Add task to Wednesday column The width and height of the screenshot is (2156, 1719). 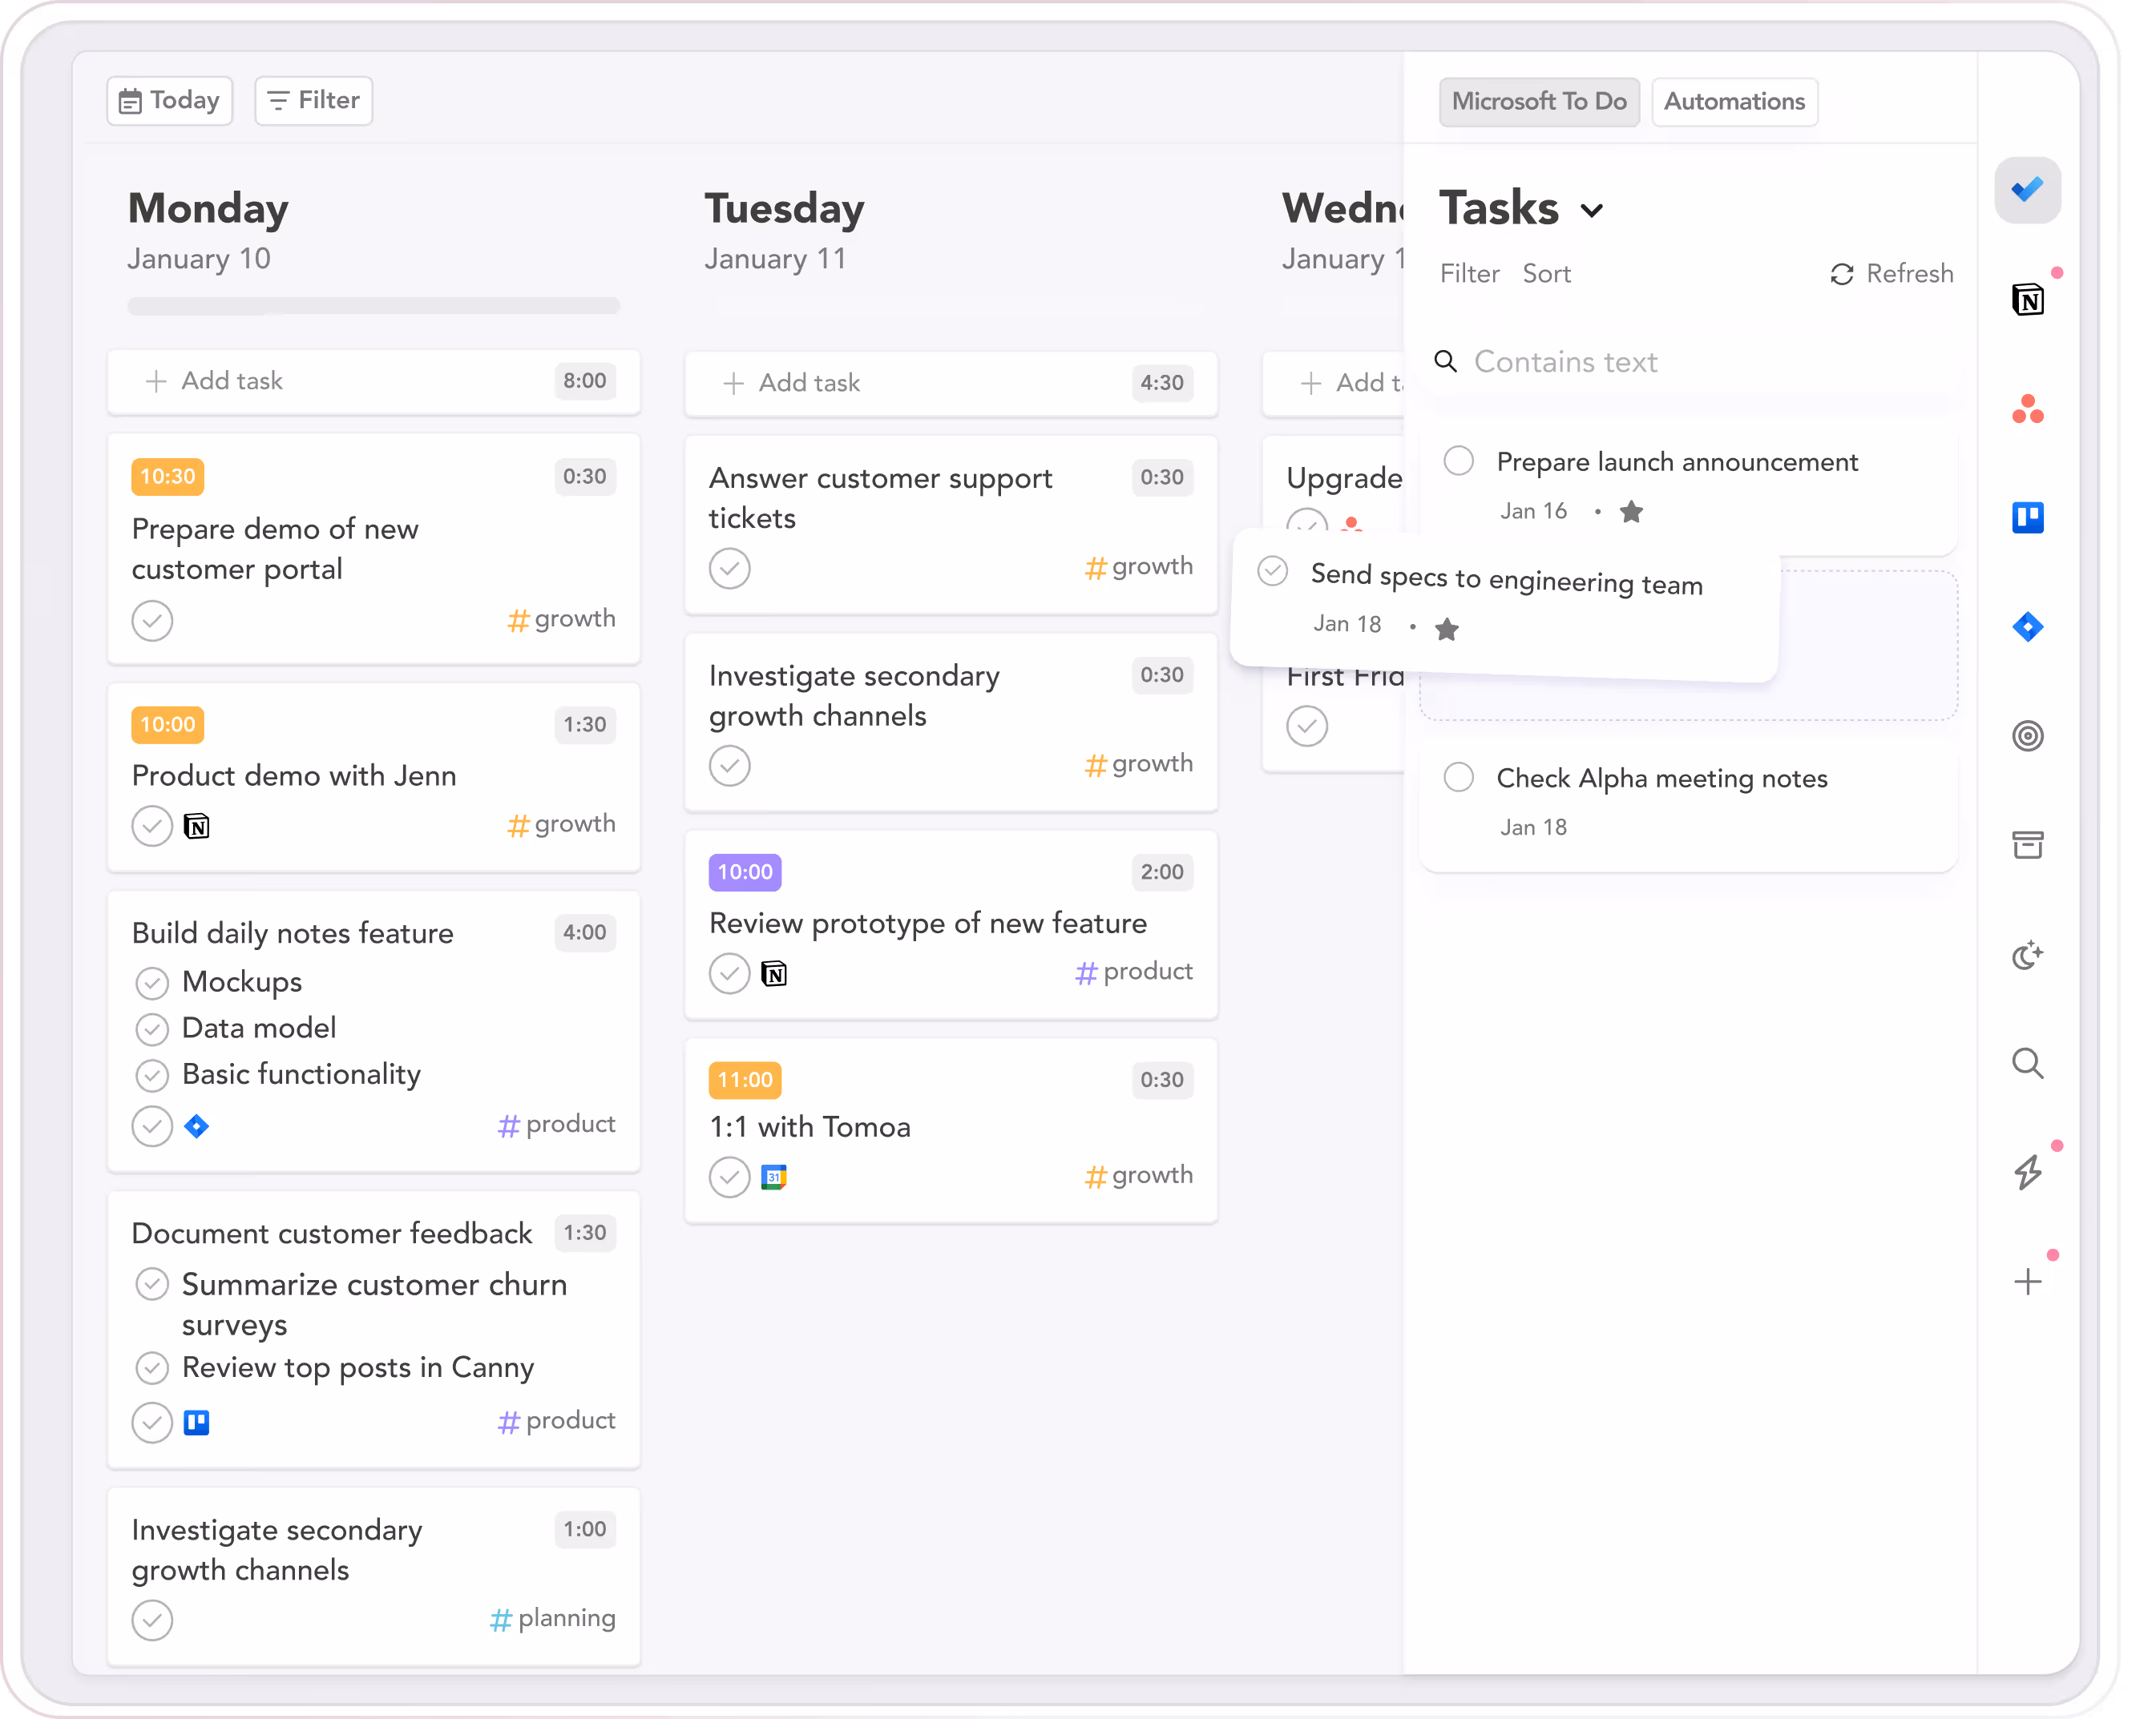(1333, 383)
